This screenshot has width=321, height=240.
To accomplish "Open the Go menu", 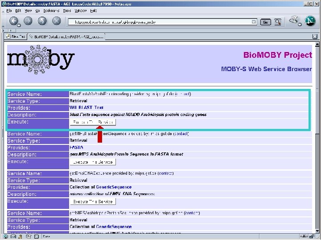I will tap(37, 11).
